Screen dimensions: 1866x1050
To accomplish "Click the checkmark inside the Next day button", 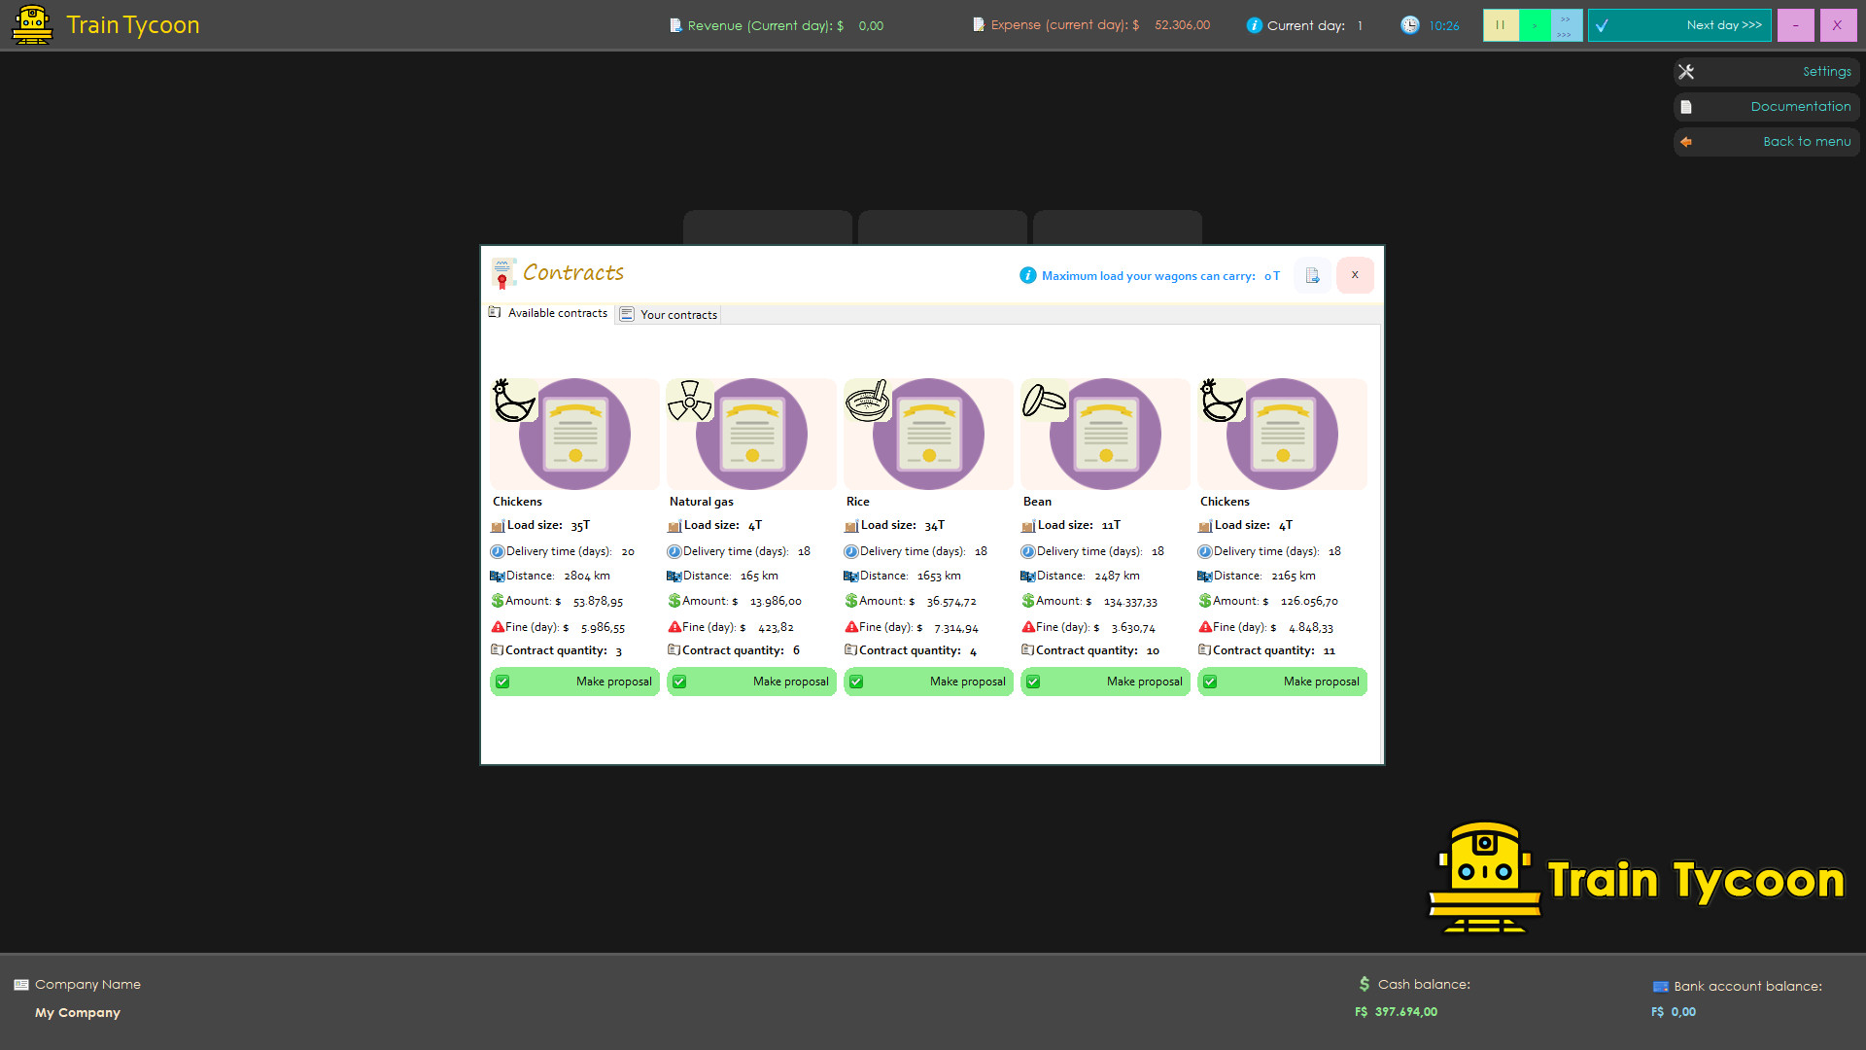I will (1603, 25).
